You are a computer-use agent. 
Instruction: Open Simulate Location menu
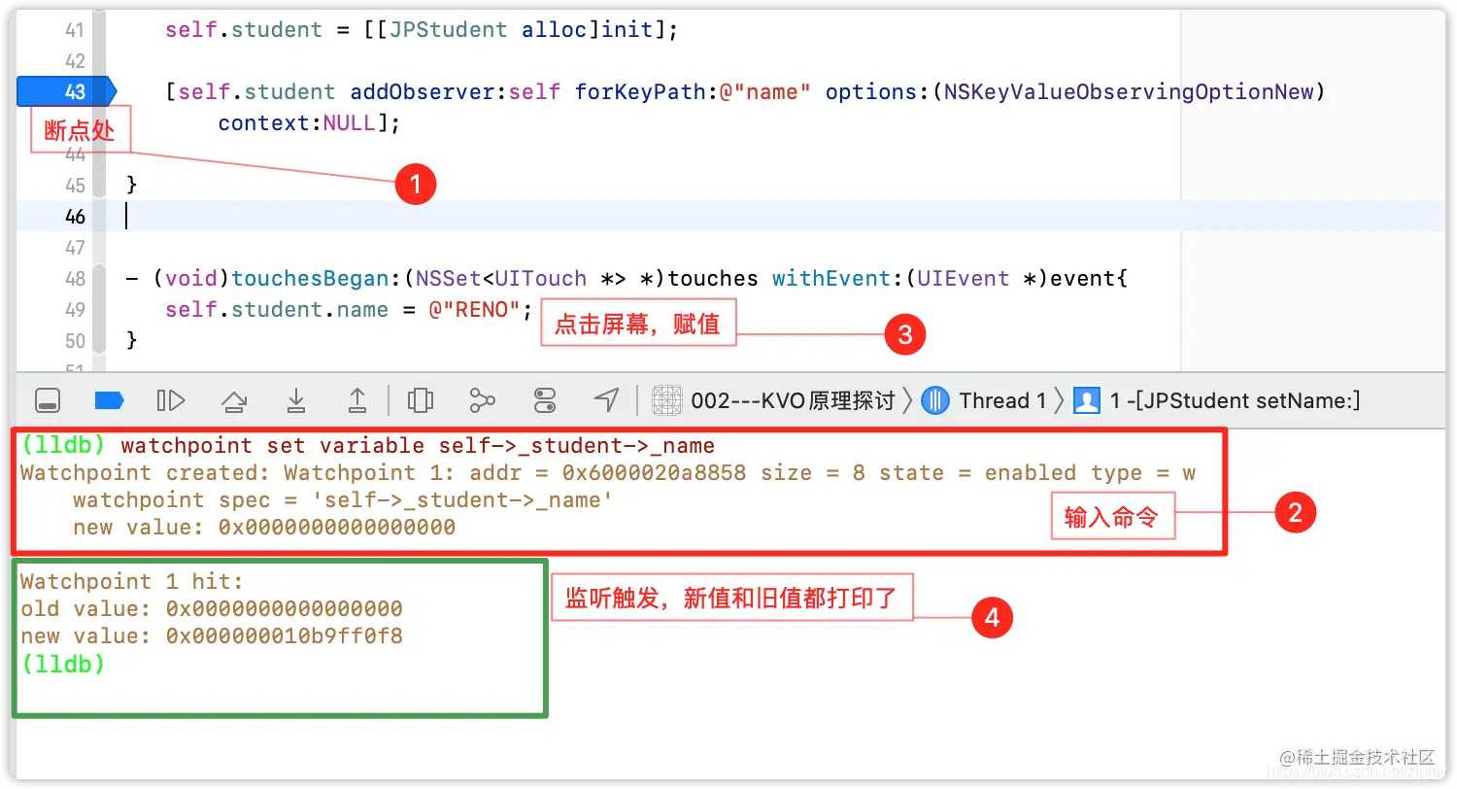click(x=606, y=399)
